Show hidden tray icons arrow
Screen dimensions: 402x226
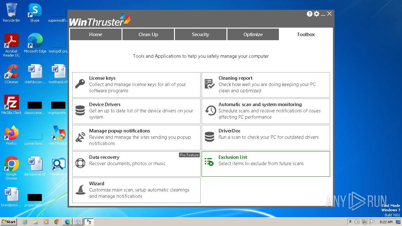point(350,222)
